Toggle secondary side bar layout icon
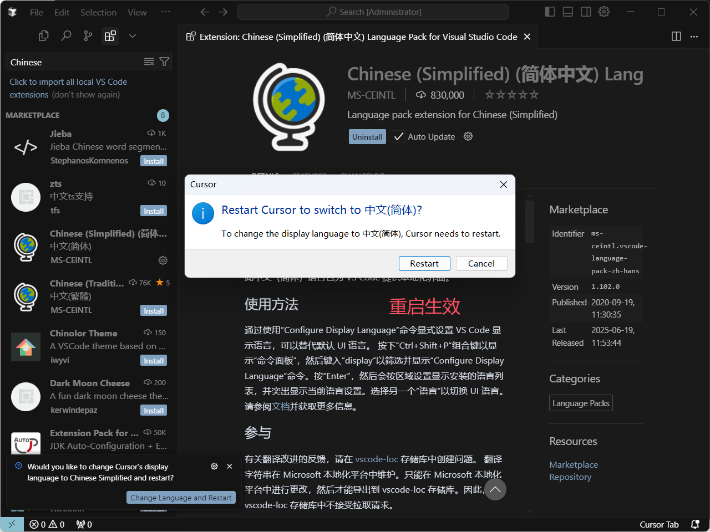Viewport: 710px width, 532px height. coord(586,12)
